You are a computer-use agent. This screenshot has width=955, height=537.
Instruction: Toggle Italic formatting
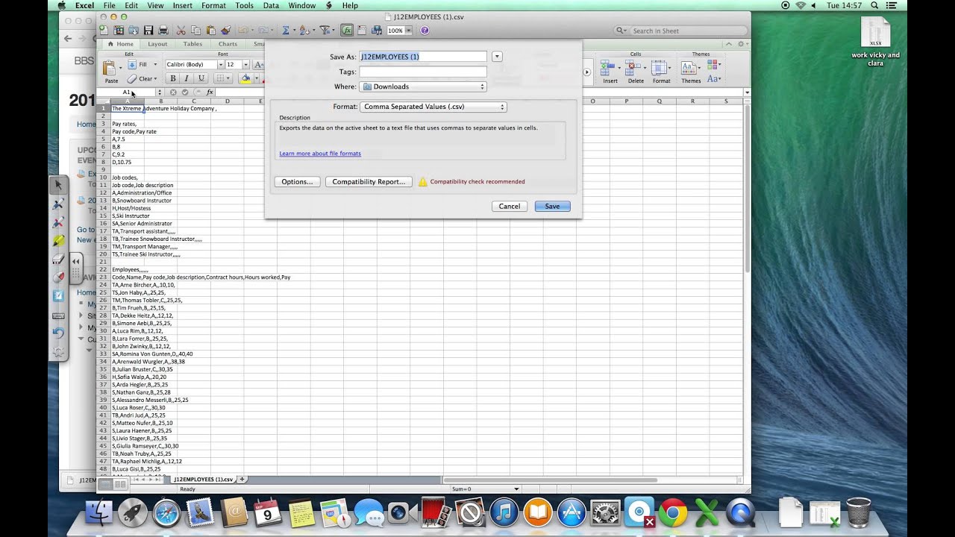(187, 78)
